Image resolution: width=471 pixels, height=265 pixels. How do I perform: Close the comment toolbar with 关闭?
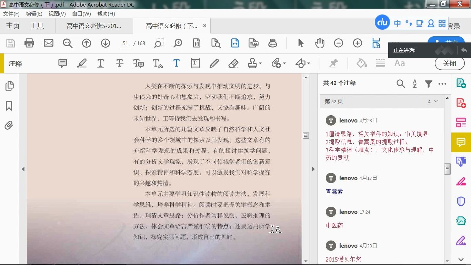[450, 63]
